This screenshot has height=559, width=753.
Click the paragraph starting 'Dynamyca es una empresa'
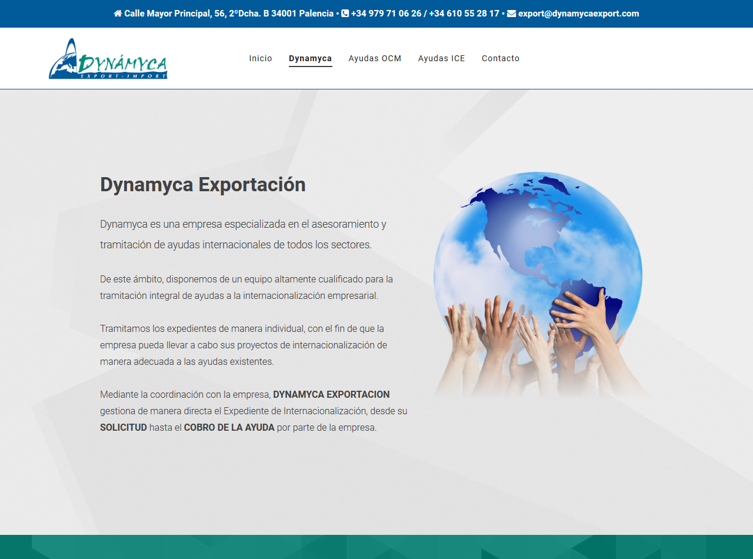click(x=243, y=234)
